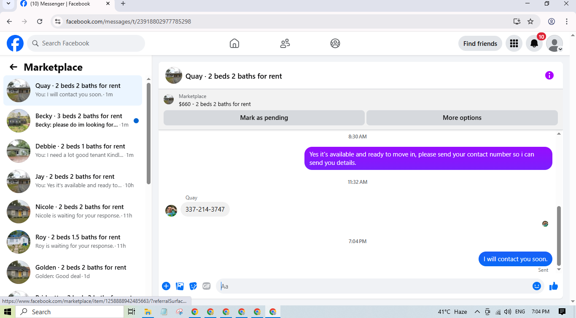The height and width of the screenshot is (318, 576).
Task: Click the install app icon in address bar
Action: pyautogui.click(x=517, y=21)
